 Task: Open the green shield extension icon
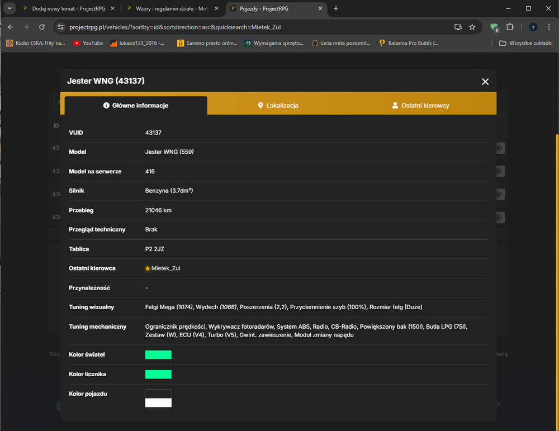tap(494, 27)
